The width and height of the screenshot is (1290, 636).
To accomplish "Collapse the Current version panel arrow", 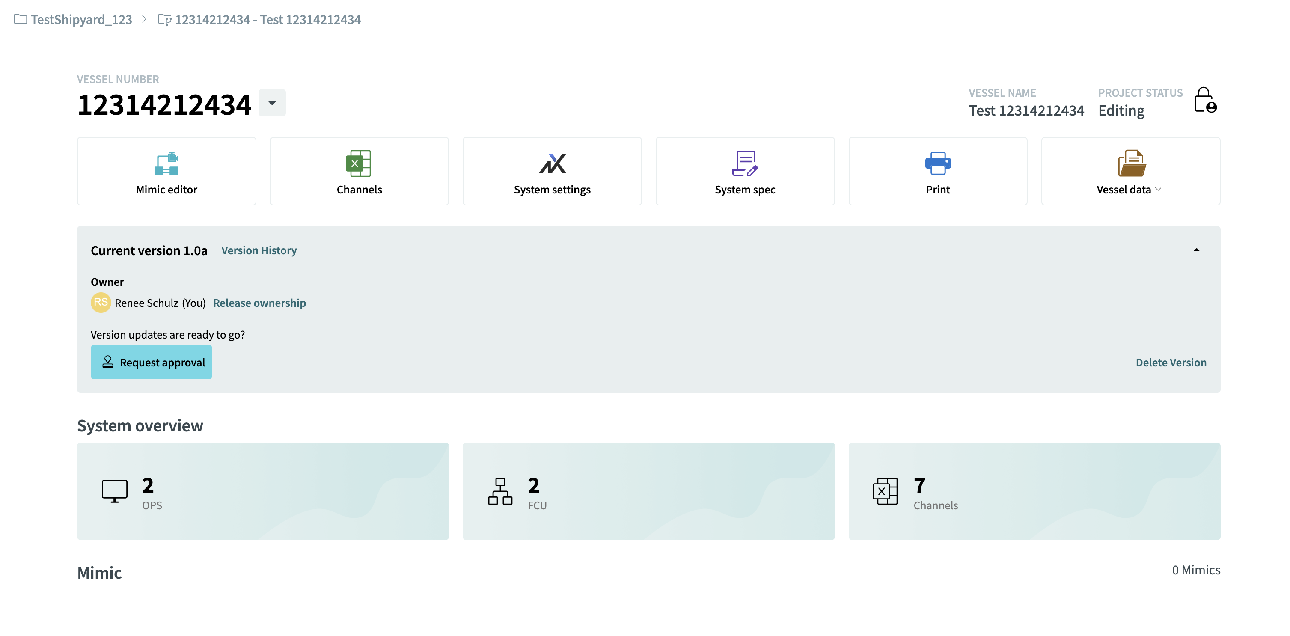I will tap(1196, 250).
